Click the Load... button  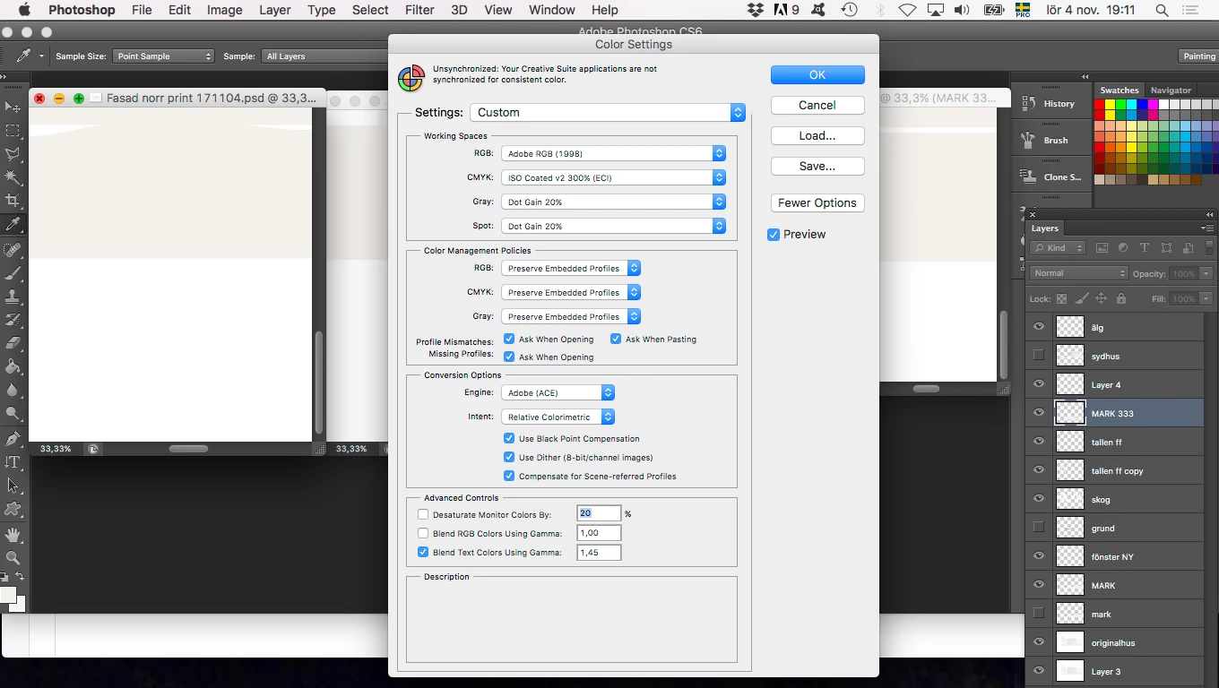coord(817,136)
